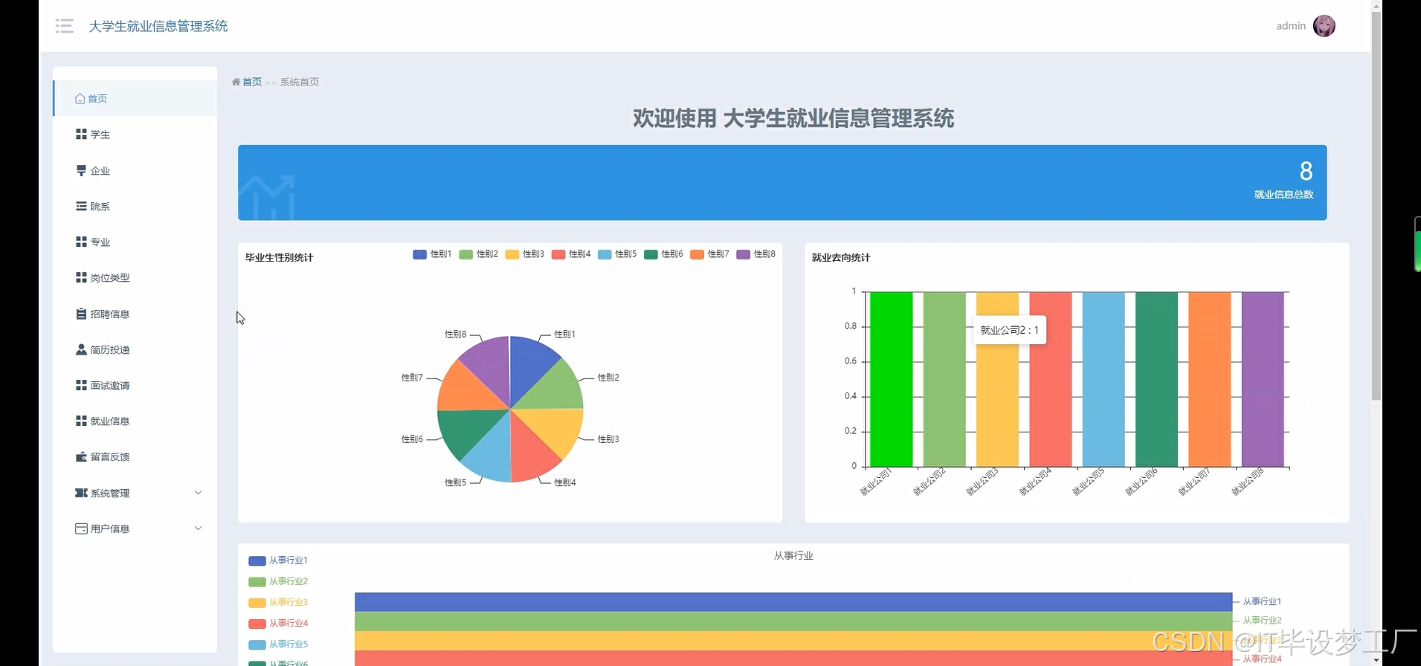Viewport: 1421px width, 666px height.
Task: Toggle 从事行业4 legend entry
Action: point(278,623)
